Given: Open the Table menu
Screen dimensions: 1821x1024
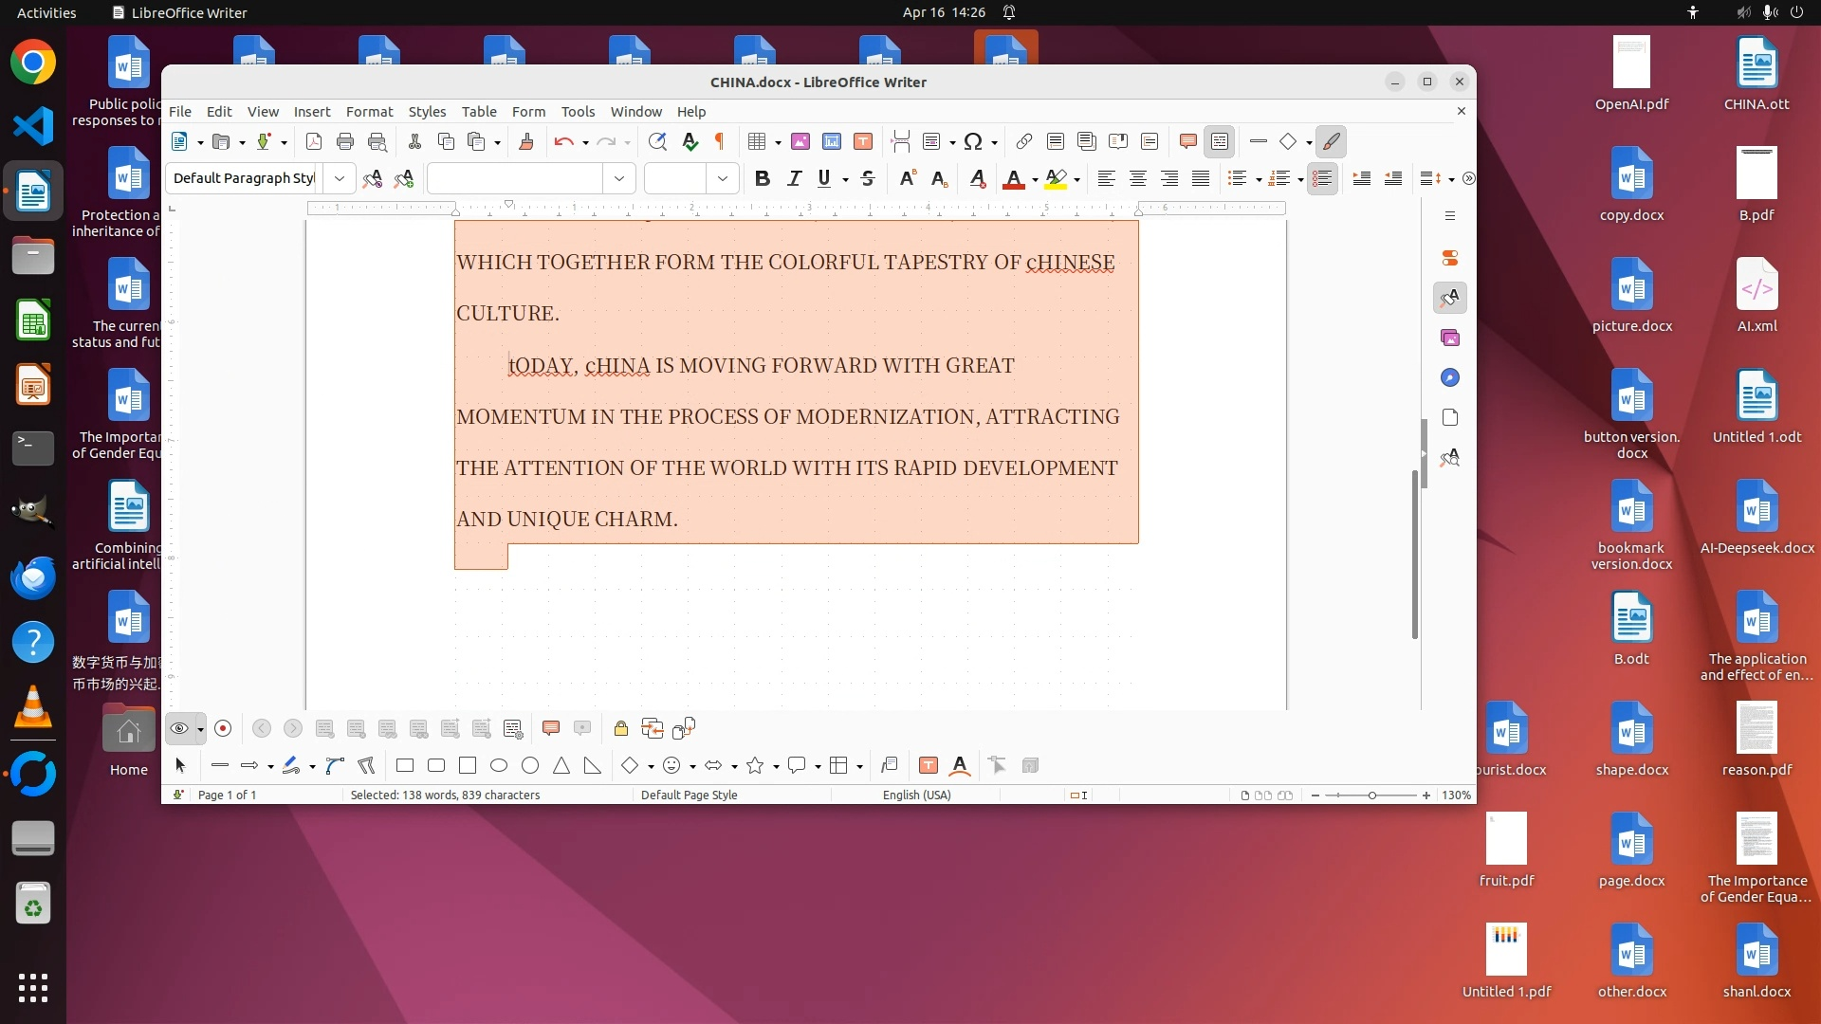Looking at the screenshot, I should [479, 112].
